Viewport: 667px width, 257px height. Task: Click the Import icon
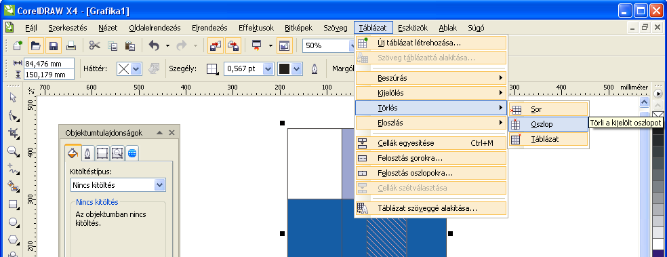[216, 45]
